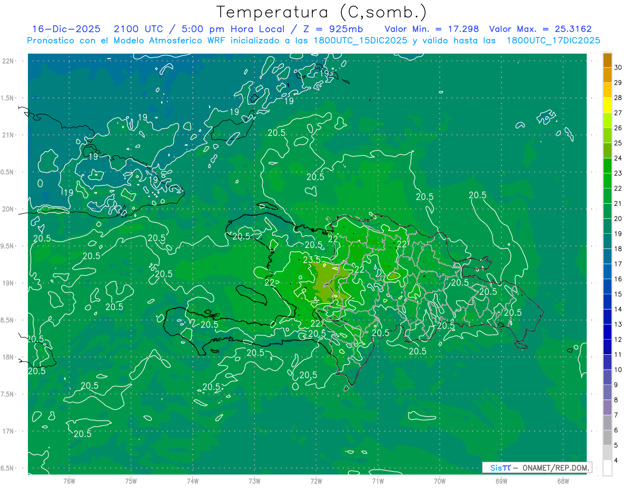Click the 68W longitude axis label

click(563, 481)
